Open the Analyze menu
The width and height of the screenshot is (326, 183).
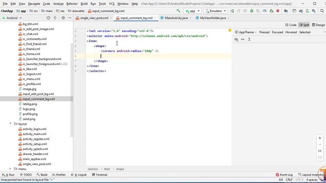tap(58, 4)
